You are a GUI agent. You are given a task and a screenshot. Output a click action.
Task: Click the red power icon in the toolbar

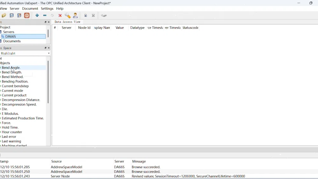point(27,15)
